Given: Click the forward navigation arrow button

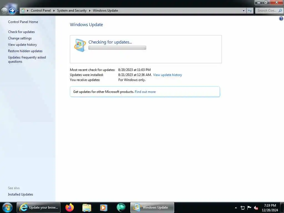Looking at the screenshot, I should point(12,11).
